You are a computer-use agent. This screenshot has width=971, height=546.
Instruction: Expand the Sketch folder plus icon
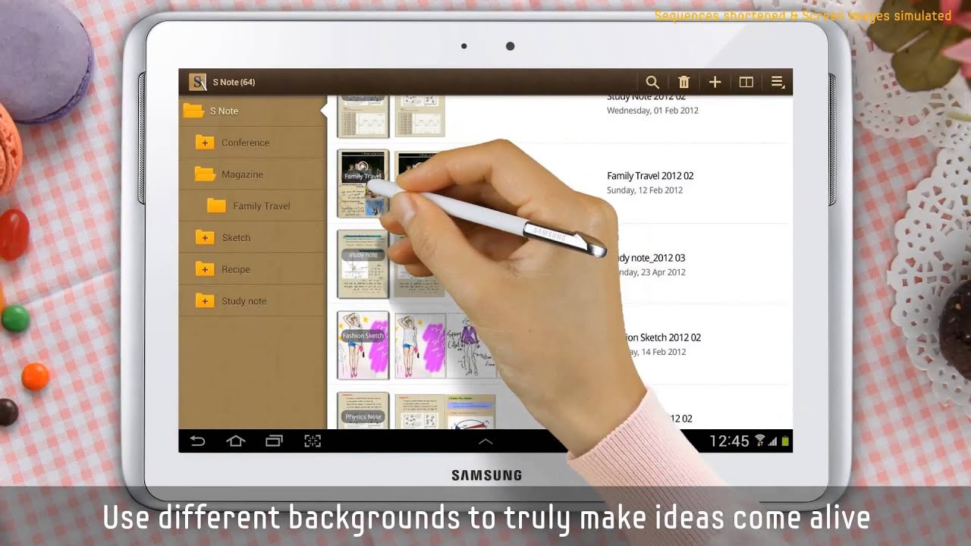[x=204, y=237]
